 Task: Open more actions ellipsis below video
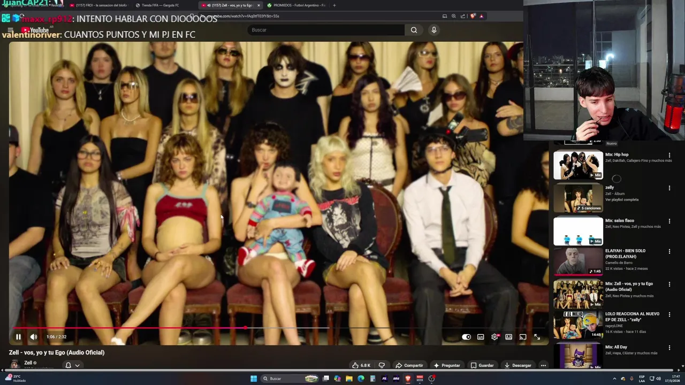(x=543, y=365)
